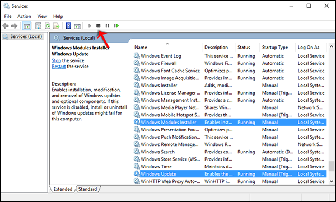Sort by the Name column header
Screen dimensions: 336x202
click(167, 47)
